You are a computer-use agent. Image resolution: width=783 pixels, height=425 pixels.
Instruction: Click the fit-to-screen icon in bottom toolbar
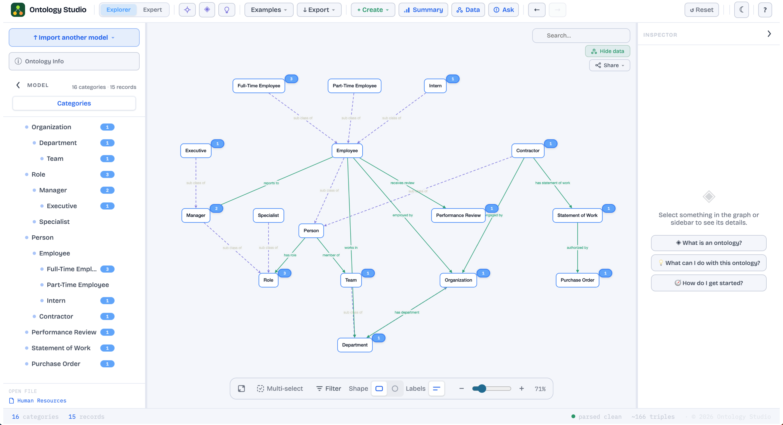tap(241, 389)
